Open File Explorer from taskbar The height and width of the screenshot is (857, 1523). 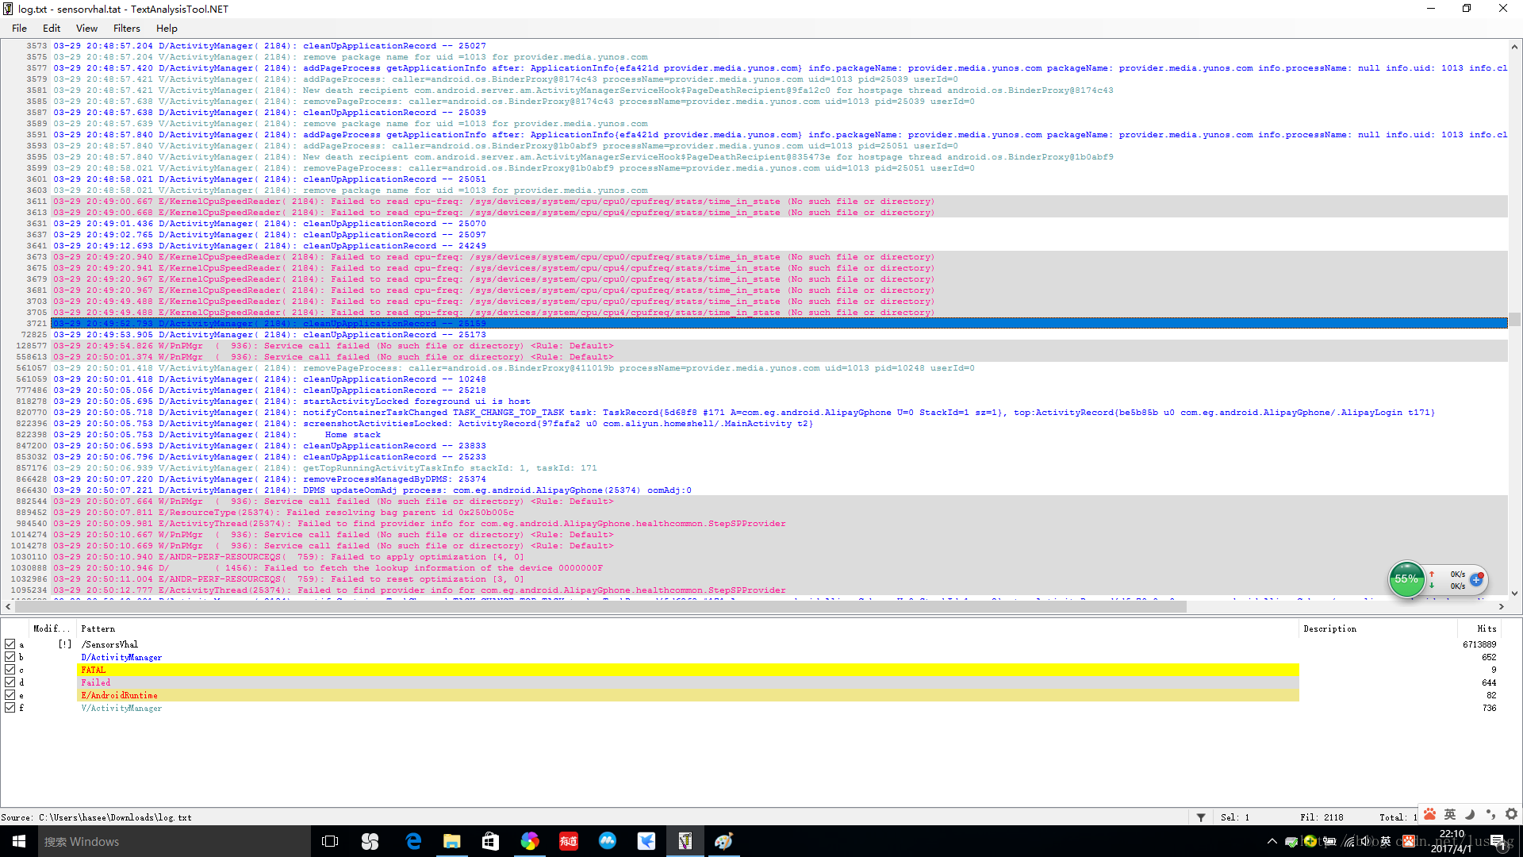coord(452,841)
